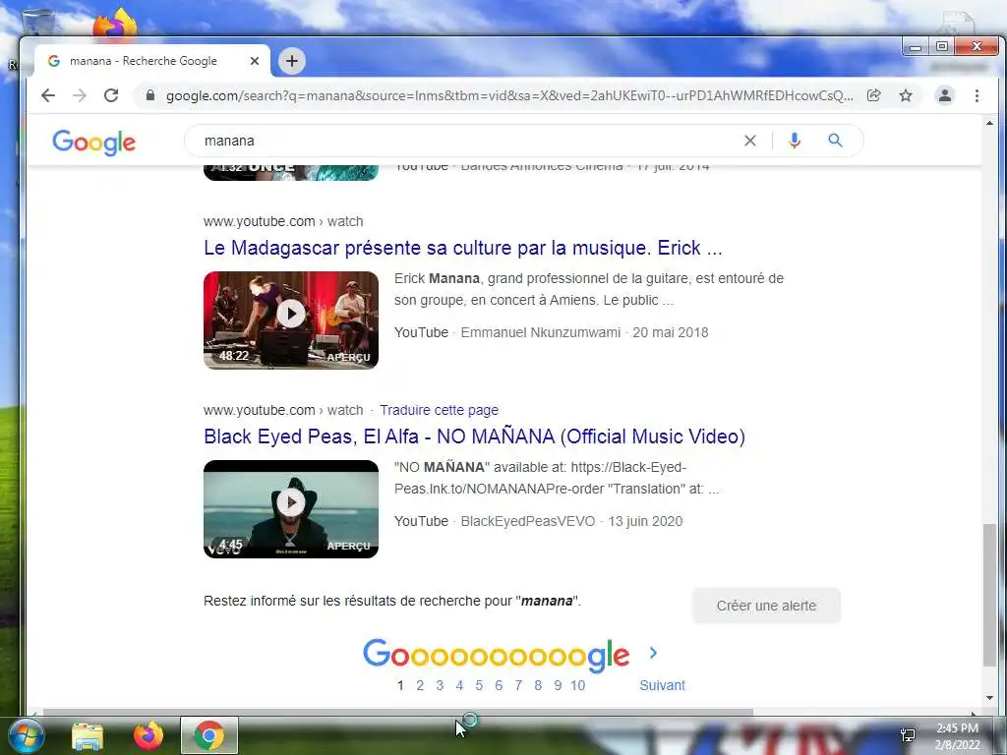The width and height of the screenshot is (1007, 755).
Task: Go to results page 8
Action: point(538,685)
